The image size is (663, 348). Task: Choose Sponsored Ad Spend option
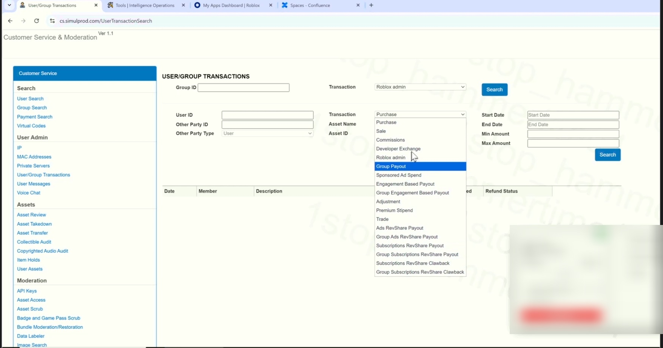pos(420,175)
